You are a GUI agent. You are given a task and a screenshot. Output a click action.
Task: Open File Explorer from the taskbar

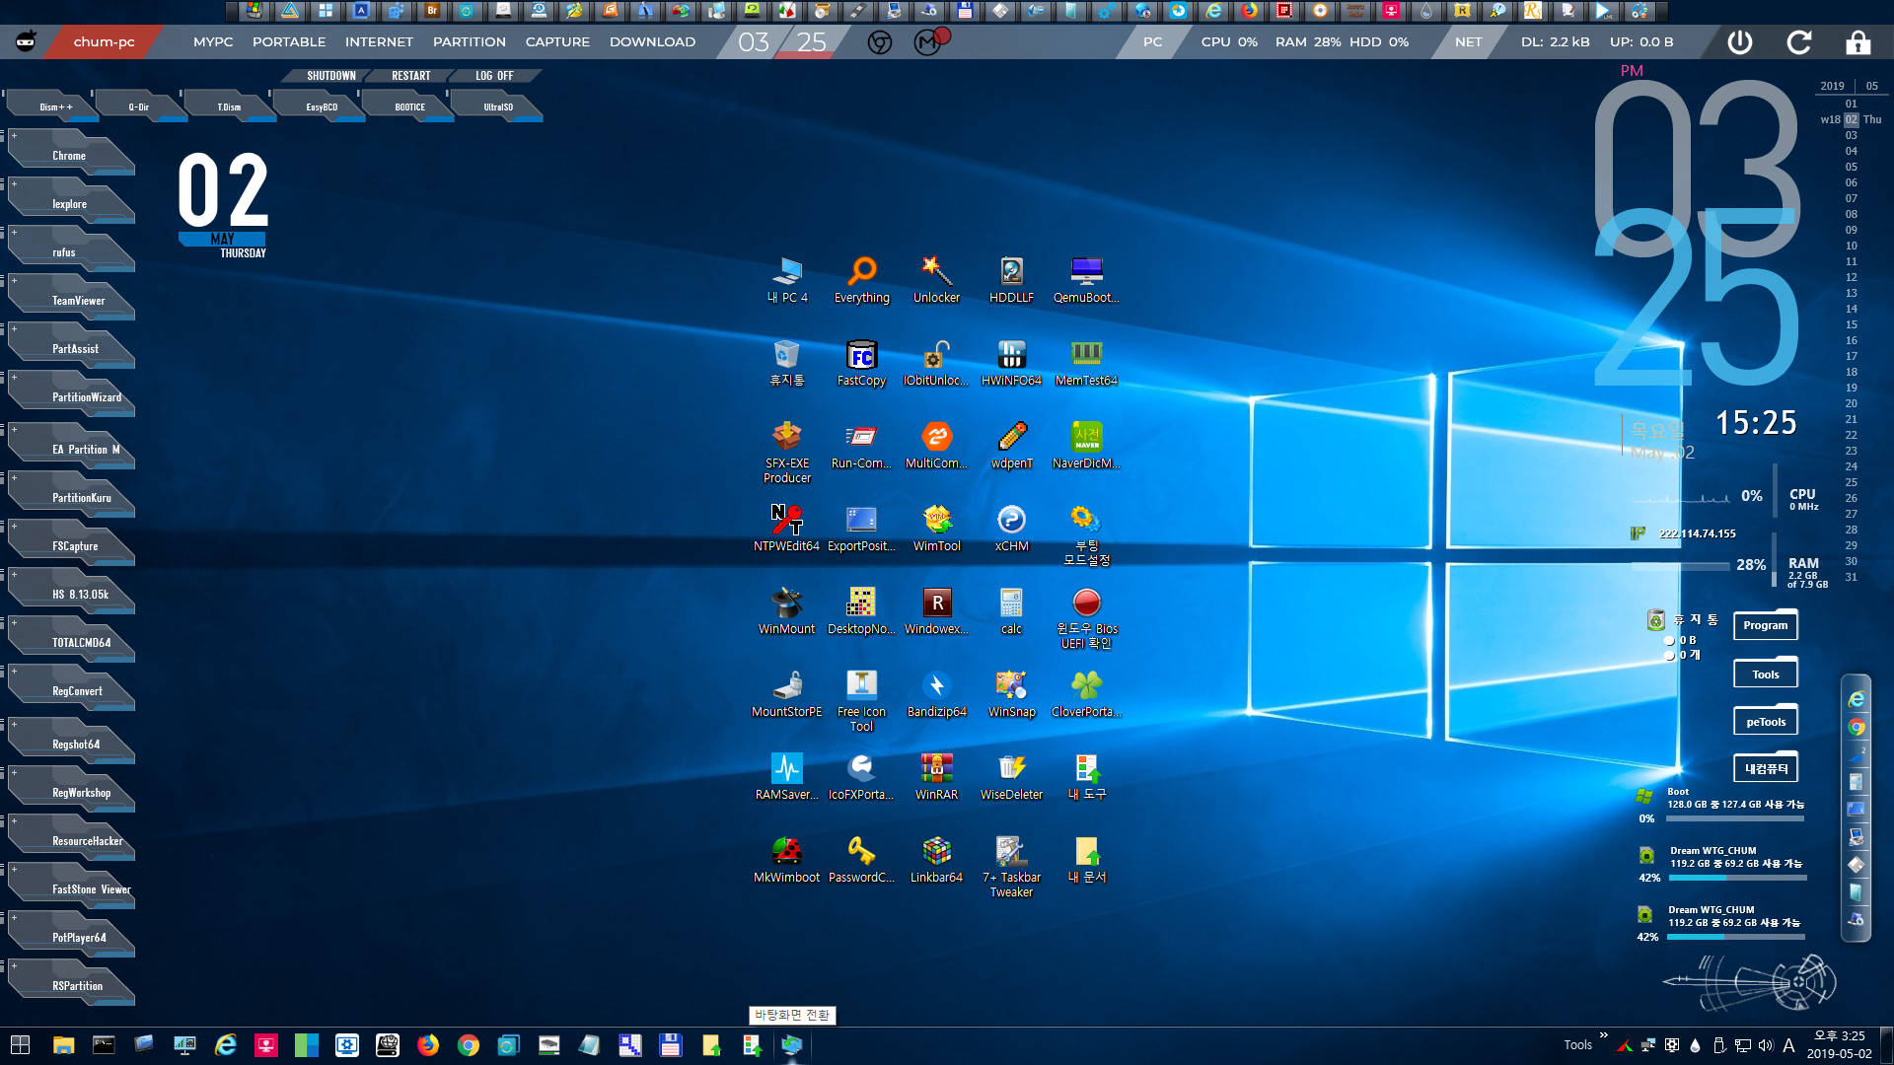pos(63,1045)
